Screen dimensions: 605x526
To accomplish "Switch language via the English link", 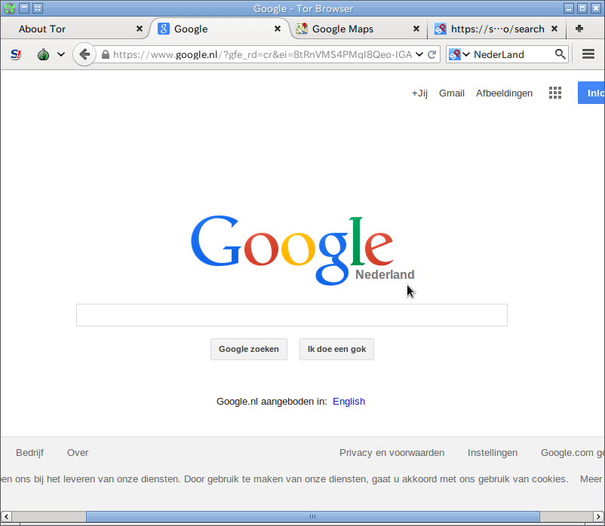I will click(349, 402).
